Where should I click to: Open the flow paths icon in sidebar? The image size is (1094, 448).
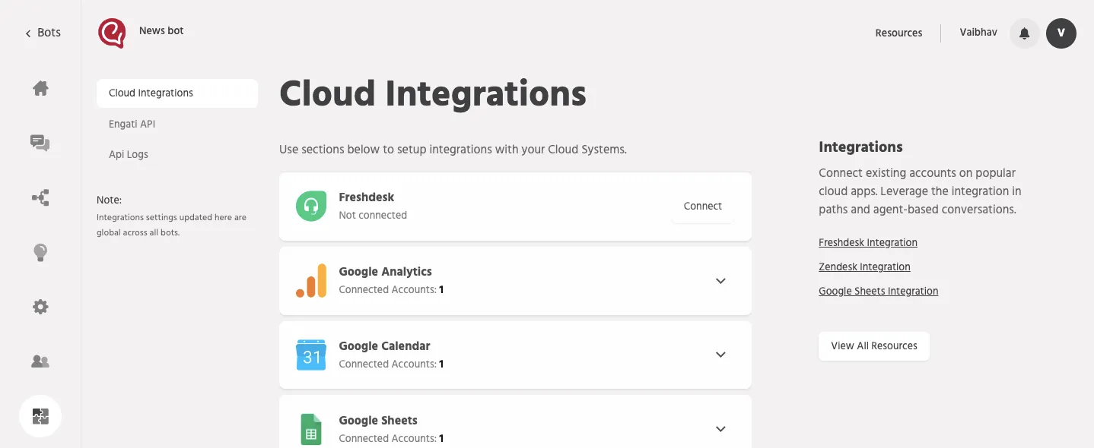(x=40, y=198)
